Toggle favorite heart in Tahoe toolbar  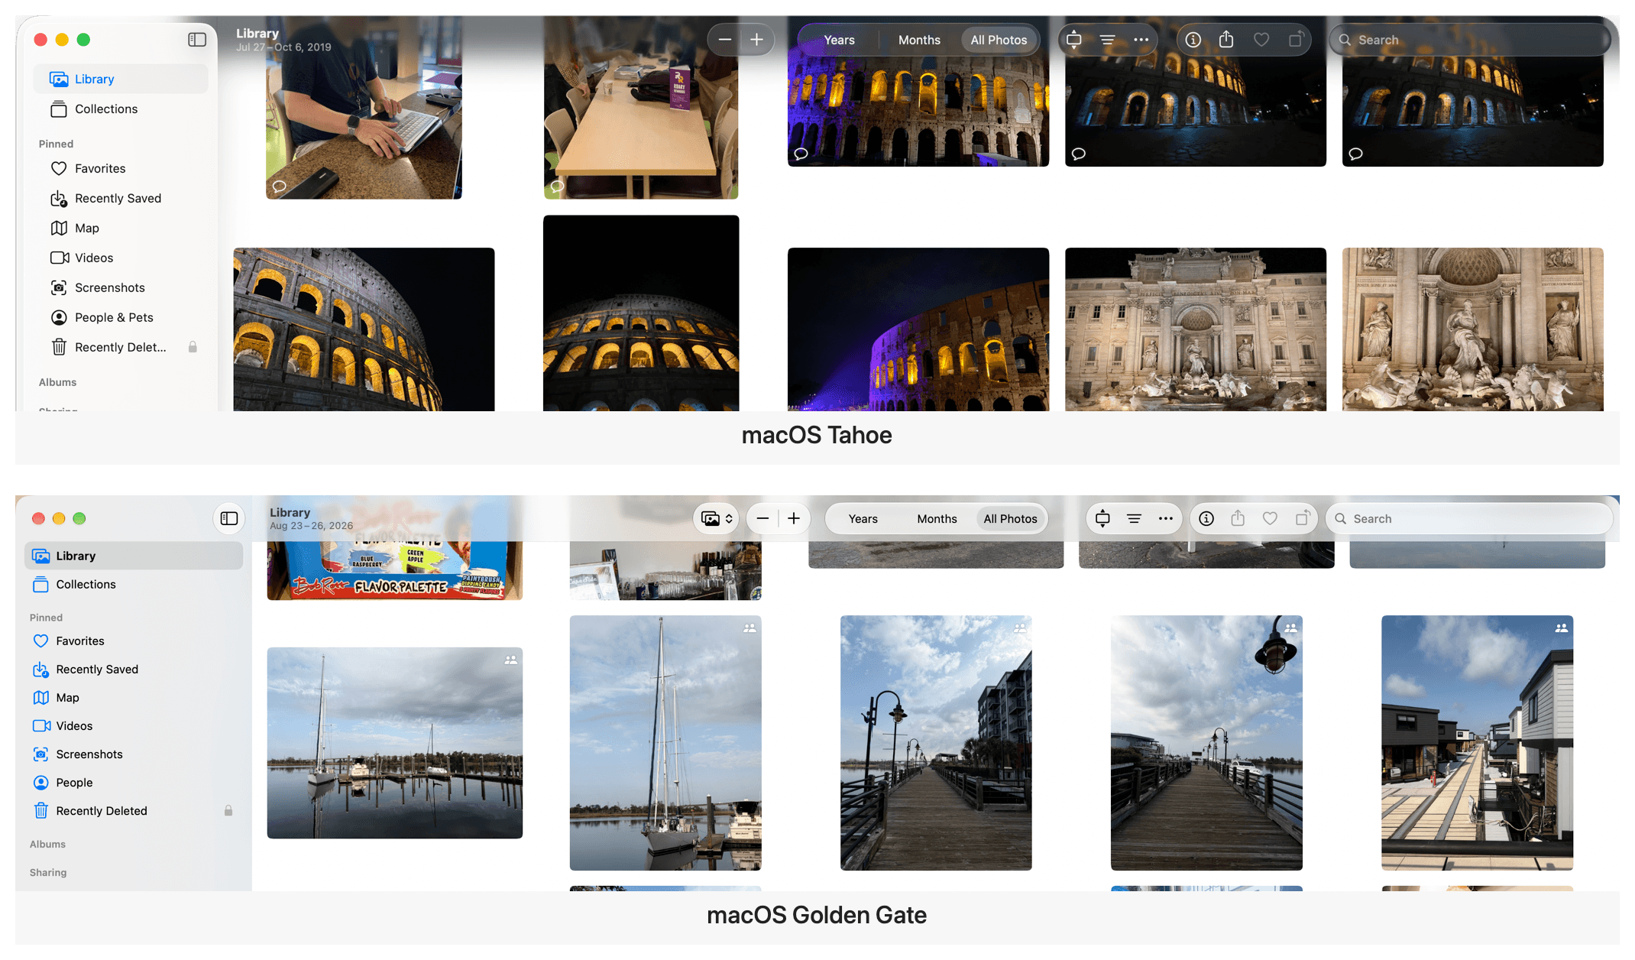(1261, 40)
